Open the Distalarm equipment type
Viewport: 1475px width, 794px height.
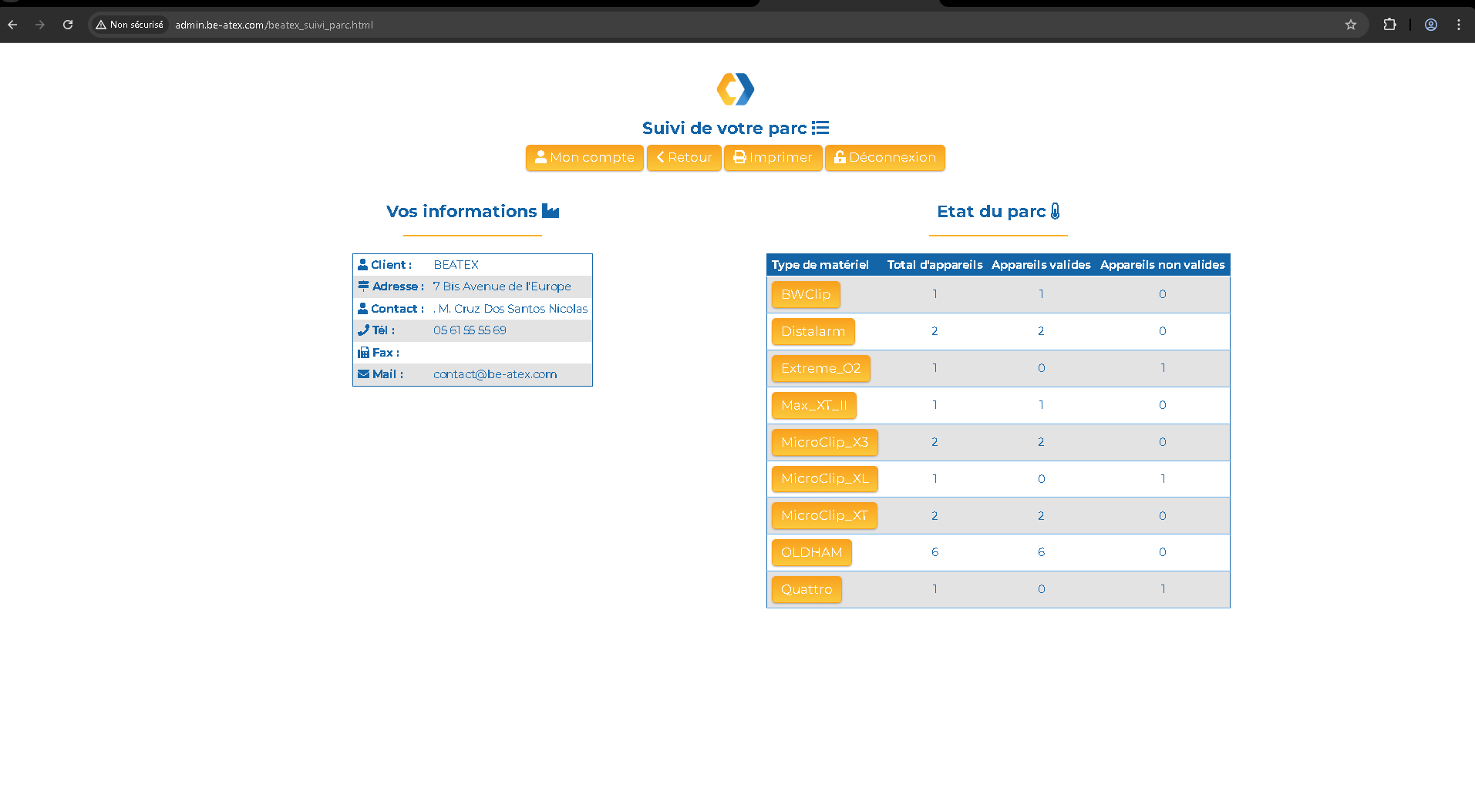coord(813,331)
